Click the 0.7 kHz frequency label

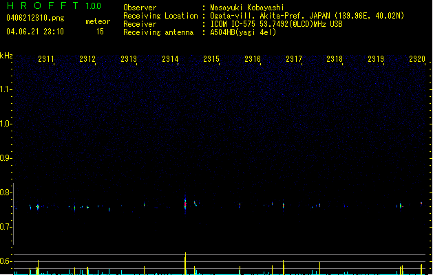pos(5,227)
